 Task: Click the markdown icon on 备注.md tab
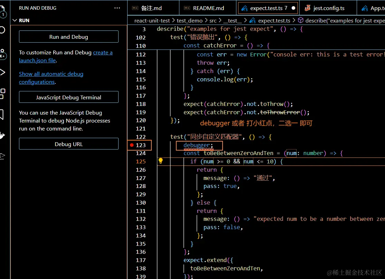(135, 8)
